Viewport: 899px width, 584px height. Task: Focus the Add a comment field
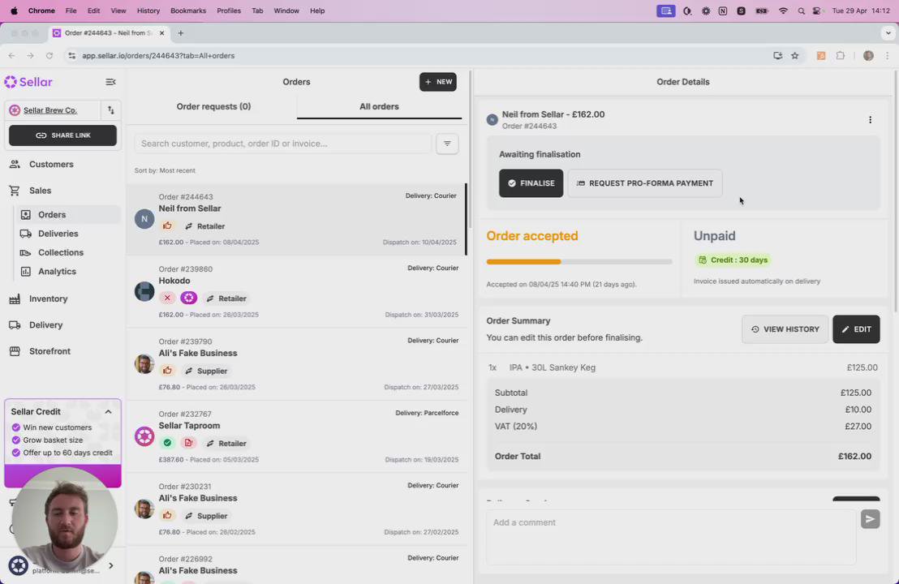click(x=671, y=538)
